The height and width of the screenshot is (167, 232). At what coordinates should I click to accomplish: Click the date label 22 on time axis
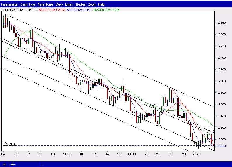pyautogui.click(x=171, y=154)
